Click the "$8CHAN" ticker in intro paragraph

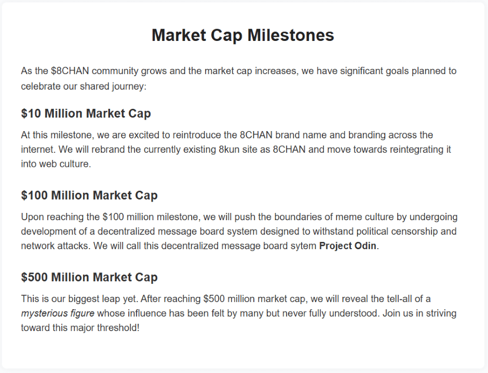71,70
